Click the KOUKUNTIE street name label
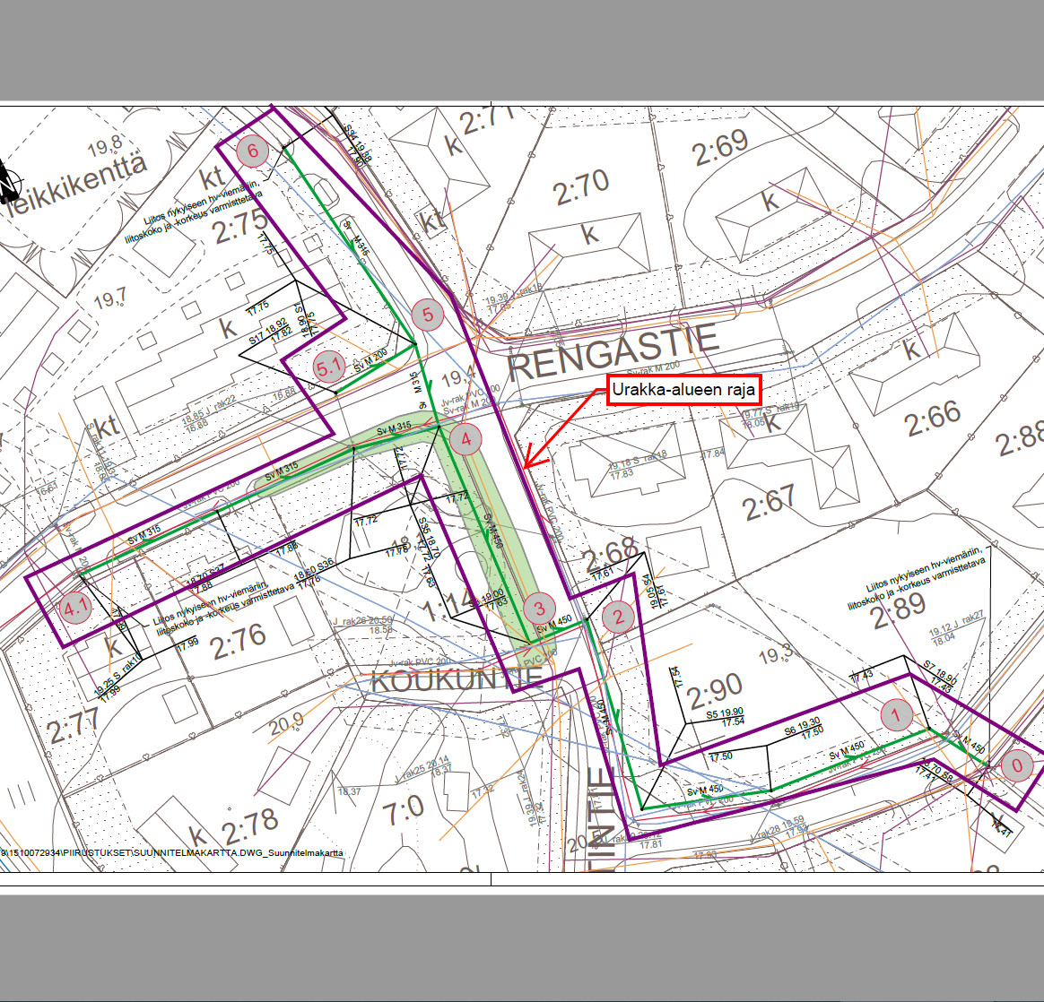The height and width of the screenshot is (1002, 1044). pyautogui.click(x=457, y=679)
